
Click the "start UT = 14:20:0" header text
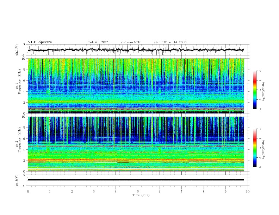[170, 42]
